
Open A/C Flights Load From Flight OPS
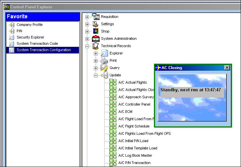(144, 133)
